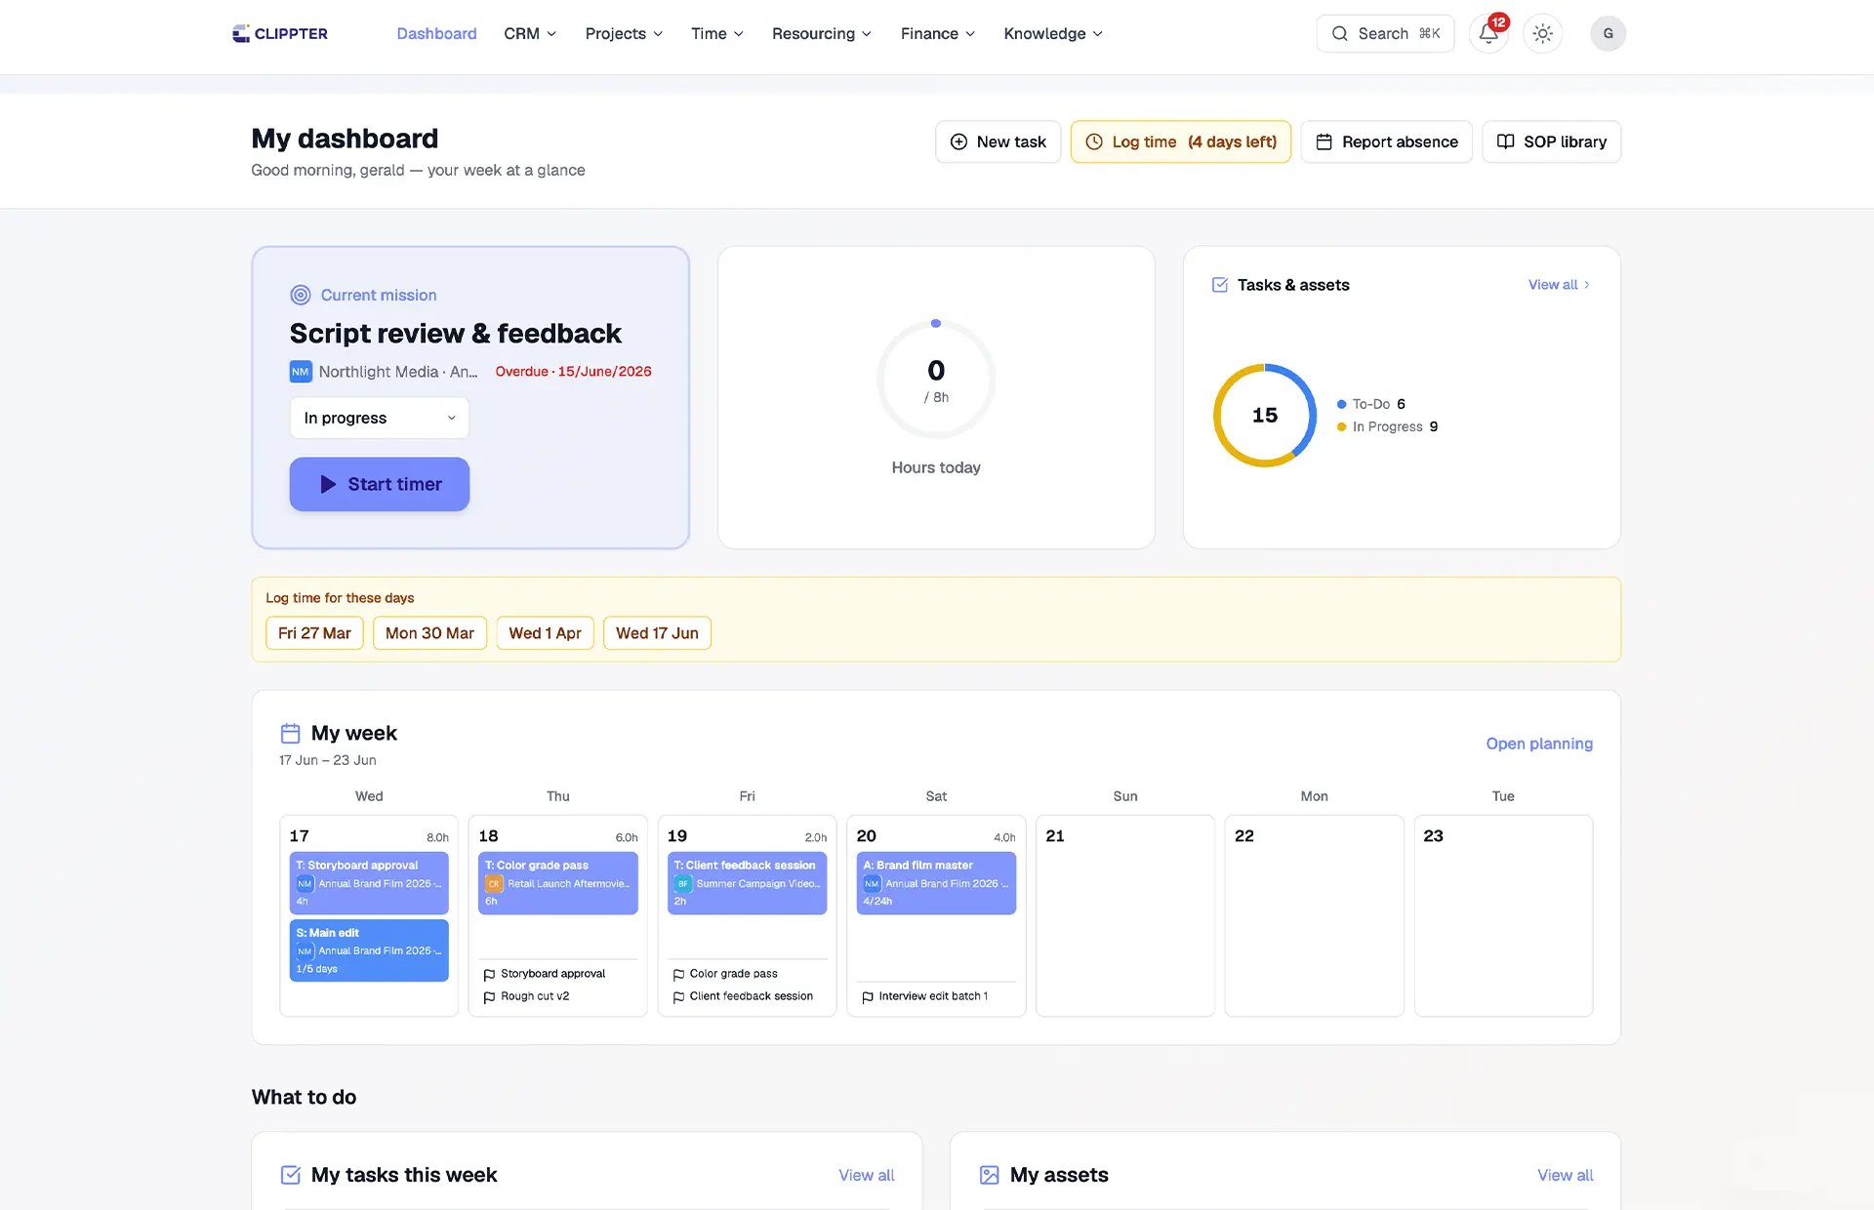Click the NM badge on Storyboard approval card
The image size is (1874, 1210).
[x=305, y=884]
